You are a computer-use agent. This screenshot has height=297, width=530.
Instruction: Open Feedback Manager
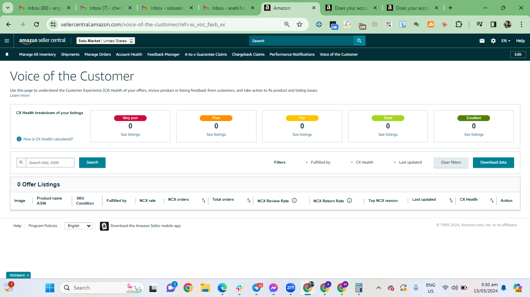pyautogui.click(x=163, y=55)
